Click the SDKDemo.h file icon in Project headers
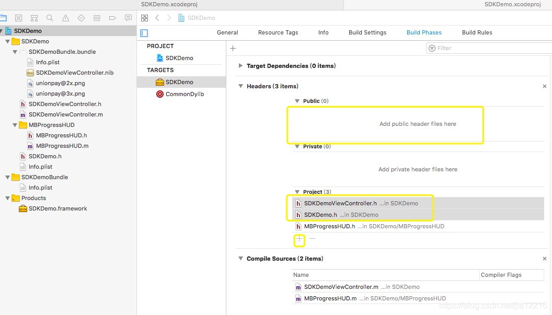Screen dimensions: 552x315 (x=298, y=215)
